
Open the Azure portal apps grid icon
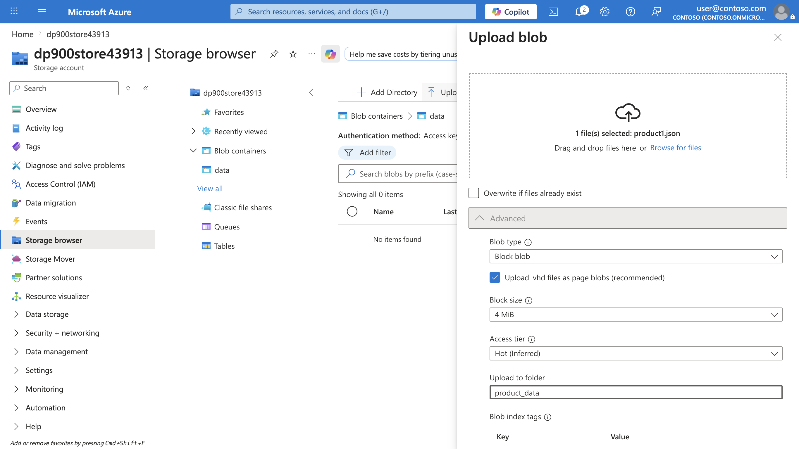point(14,11)
